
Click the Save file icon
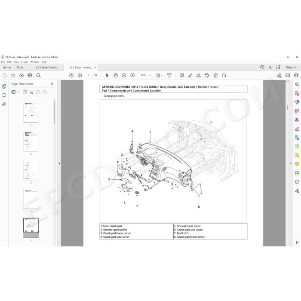(4, 75)
